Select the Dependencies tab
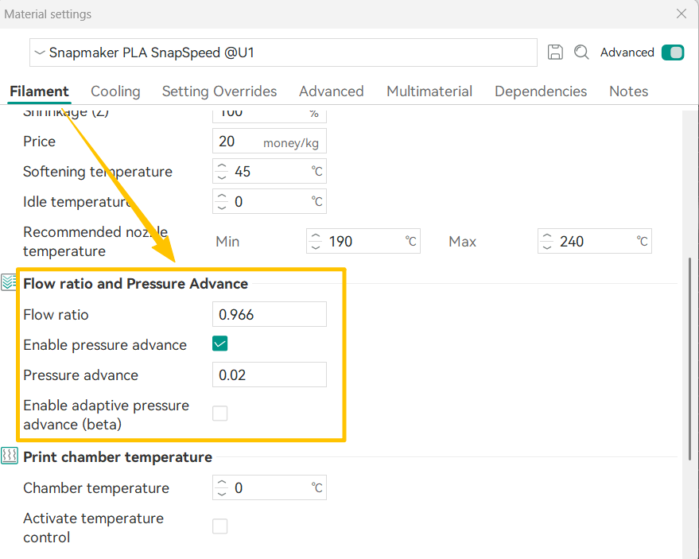This screenshot has width=699, height=559. [541, 91]
